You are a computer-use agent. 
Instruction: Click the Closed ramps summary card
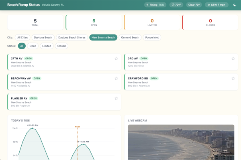(x=210, y=22)
